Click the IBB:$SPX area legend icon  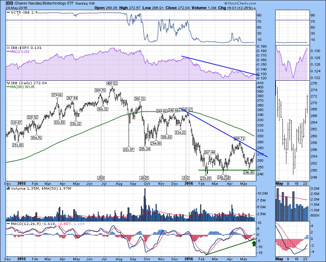click(8, 48)
